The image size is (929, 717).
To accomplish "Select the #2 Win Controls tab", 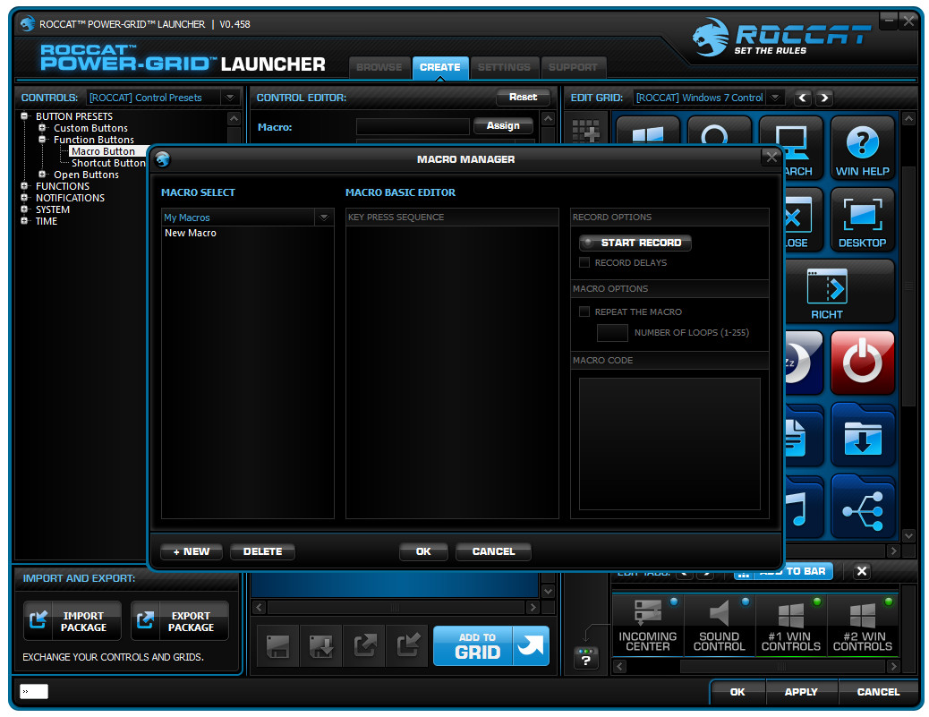I will (863, 626).
